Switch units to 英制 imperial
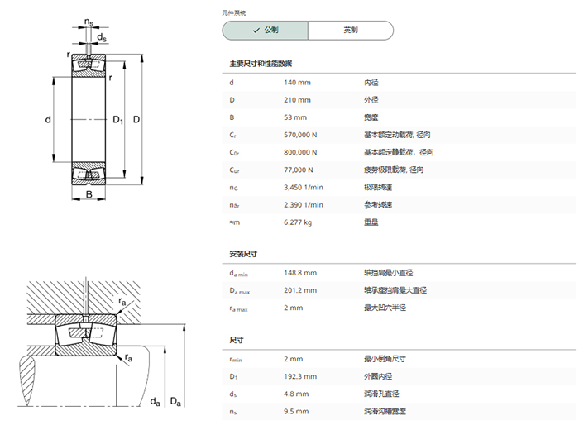 351,31
